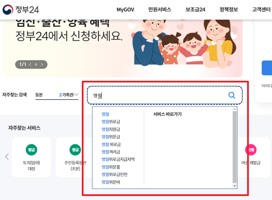Click the suggestion list scroll-down arrow
Viewport: 272px width, 200px height.
[x=235, y=186]
